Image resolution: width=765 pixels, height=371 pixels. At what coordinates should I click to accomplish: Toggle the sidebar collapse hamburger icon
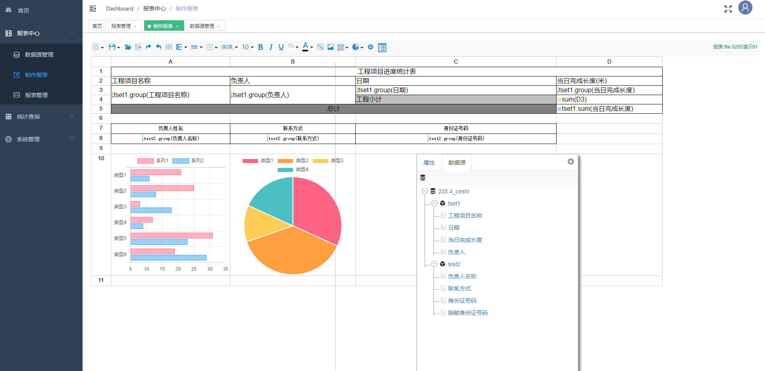coord(93,8)
